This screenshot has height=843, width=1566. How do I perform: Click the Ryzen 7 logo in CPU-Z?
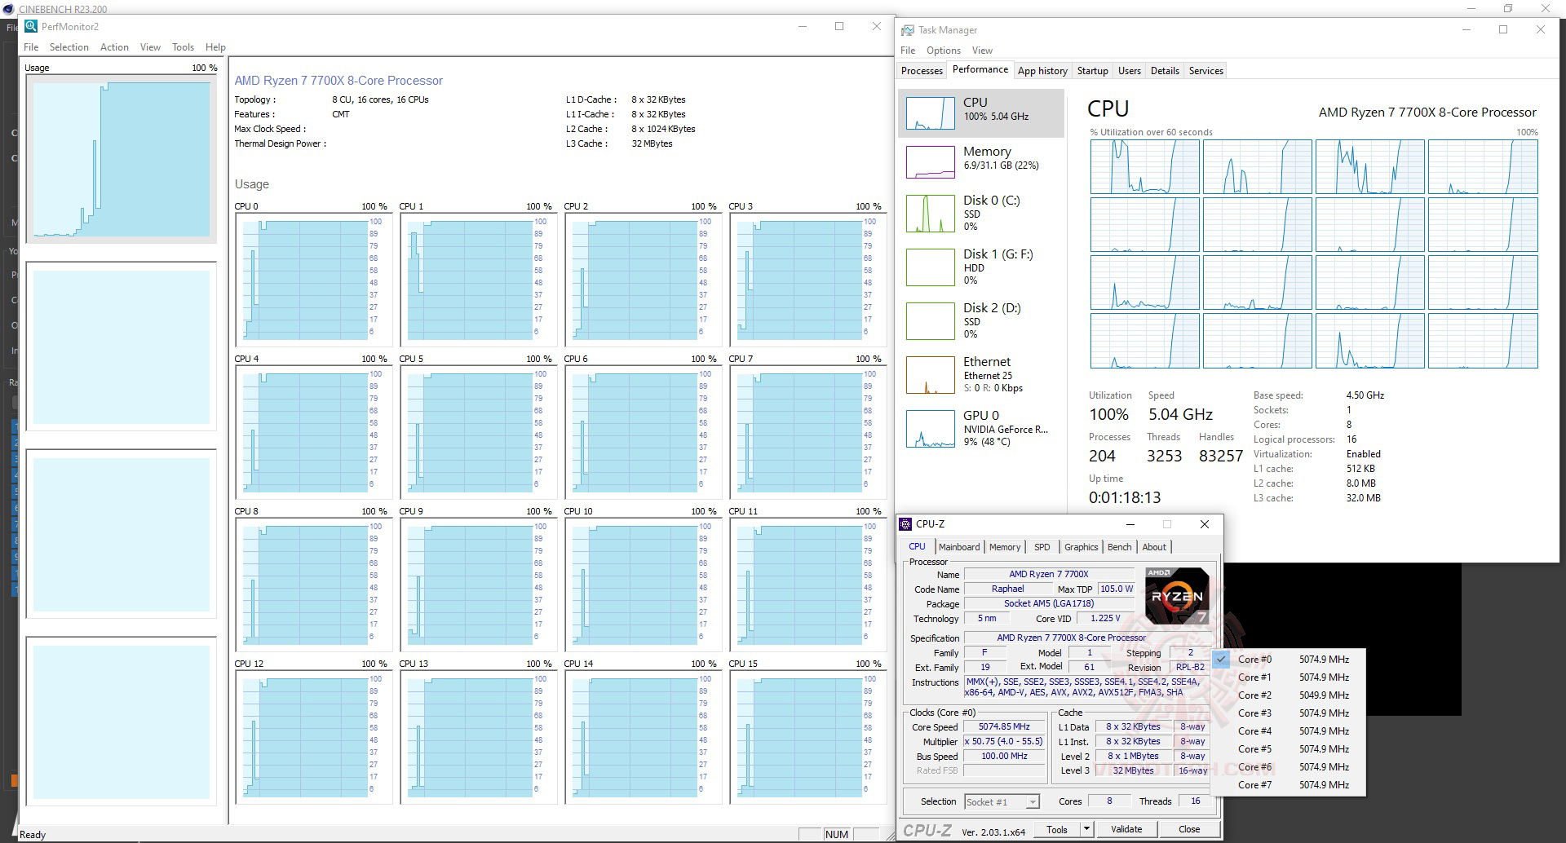tap(1177, 596)
